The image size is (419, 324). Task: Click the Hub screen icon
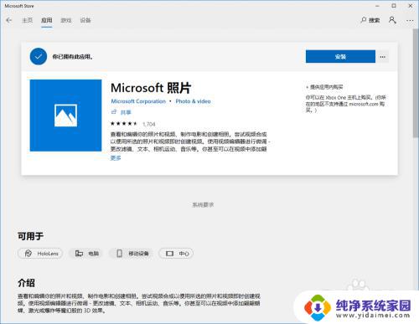coord(169,254)
